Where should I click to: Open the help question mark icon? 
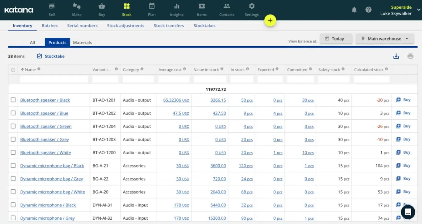pos(369,10)
